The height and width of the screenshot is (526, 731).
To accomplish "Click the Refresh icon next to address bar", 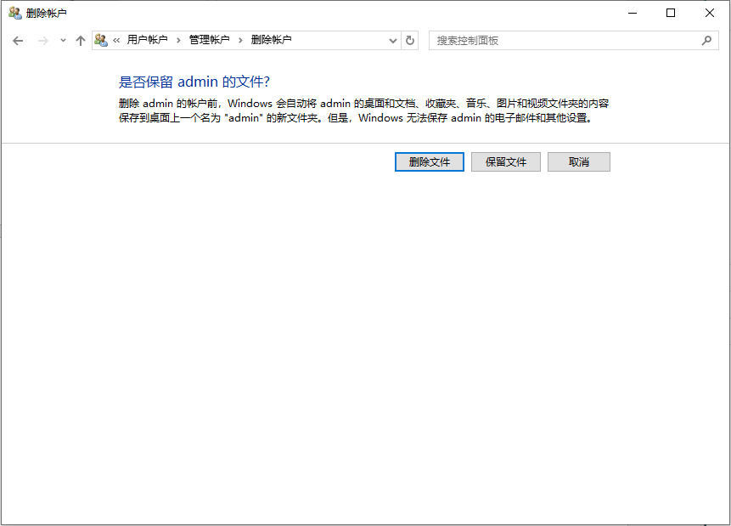I will (x=410, y=40).
